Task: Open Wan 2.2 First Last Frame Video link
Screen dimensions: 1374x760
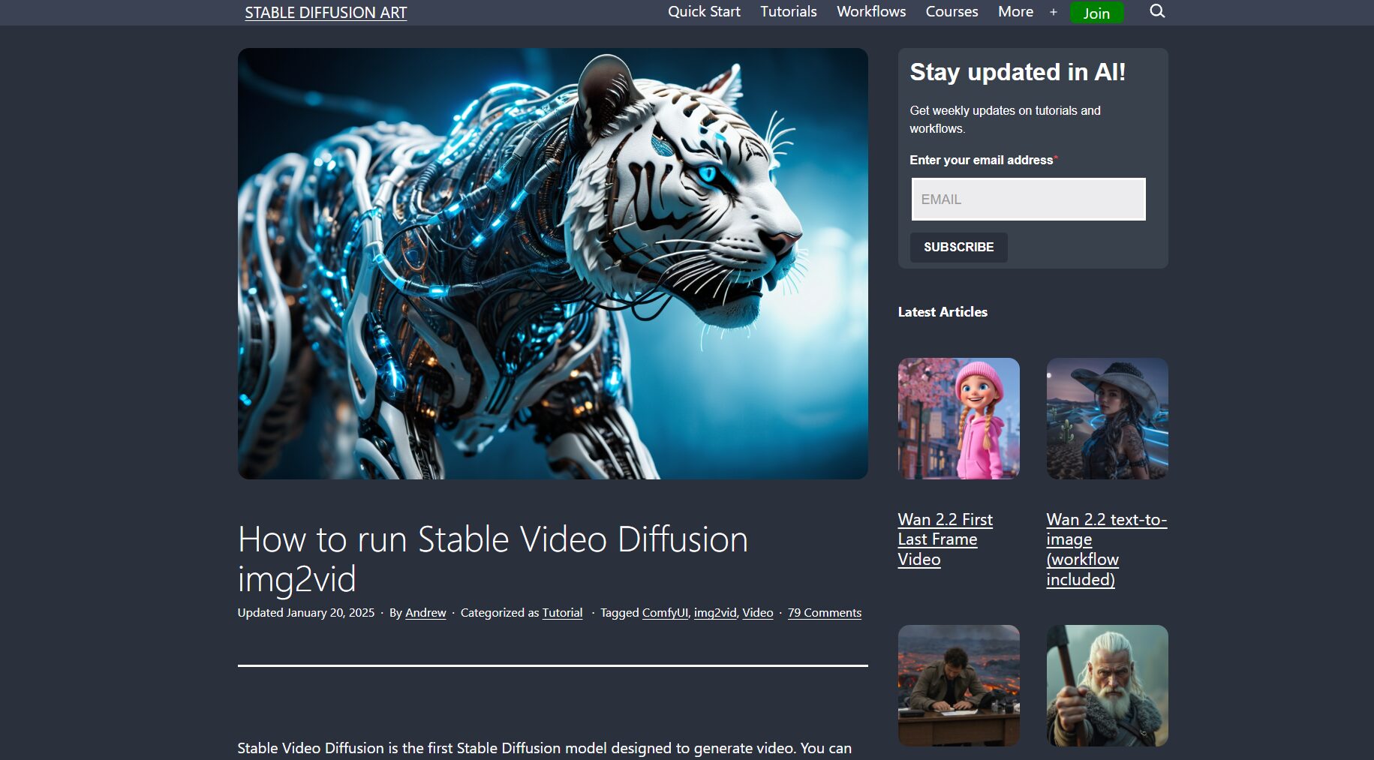Action: tap(945, 539)
